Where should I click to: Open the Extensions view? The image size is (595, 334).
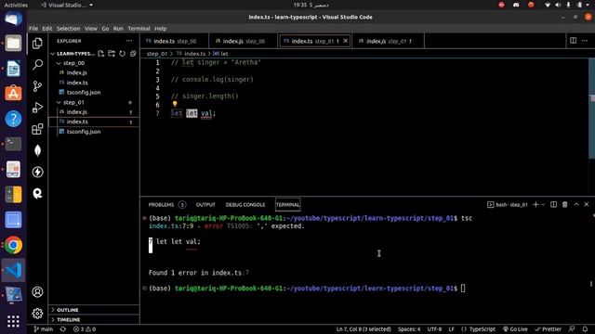point(37,129)
